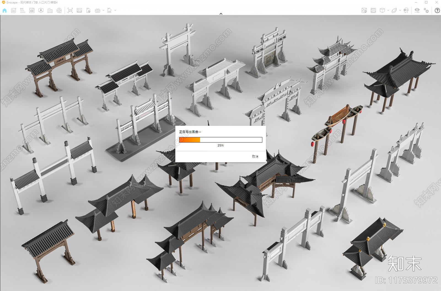Expand the EXE export dropdown arrow
Viewport: 441px width, 291px height.
click(115, 10)
